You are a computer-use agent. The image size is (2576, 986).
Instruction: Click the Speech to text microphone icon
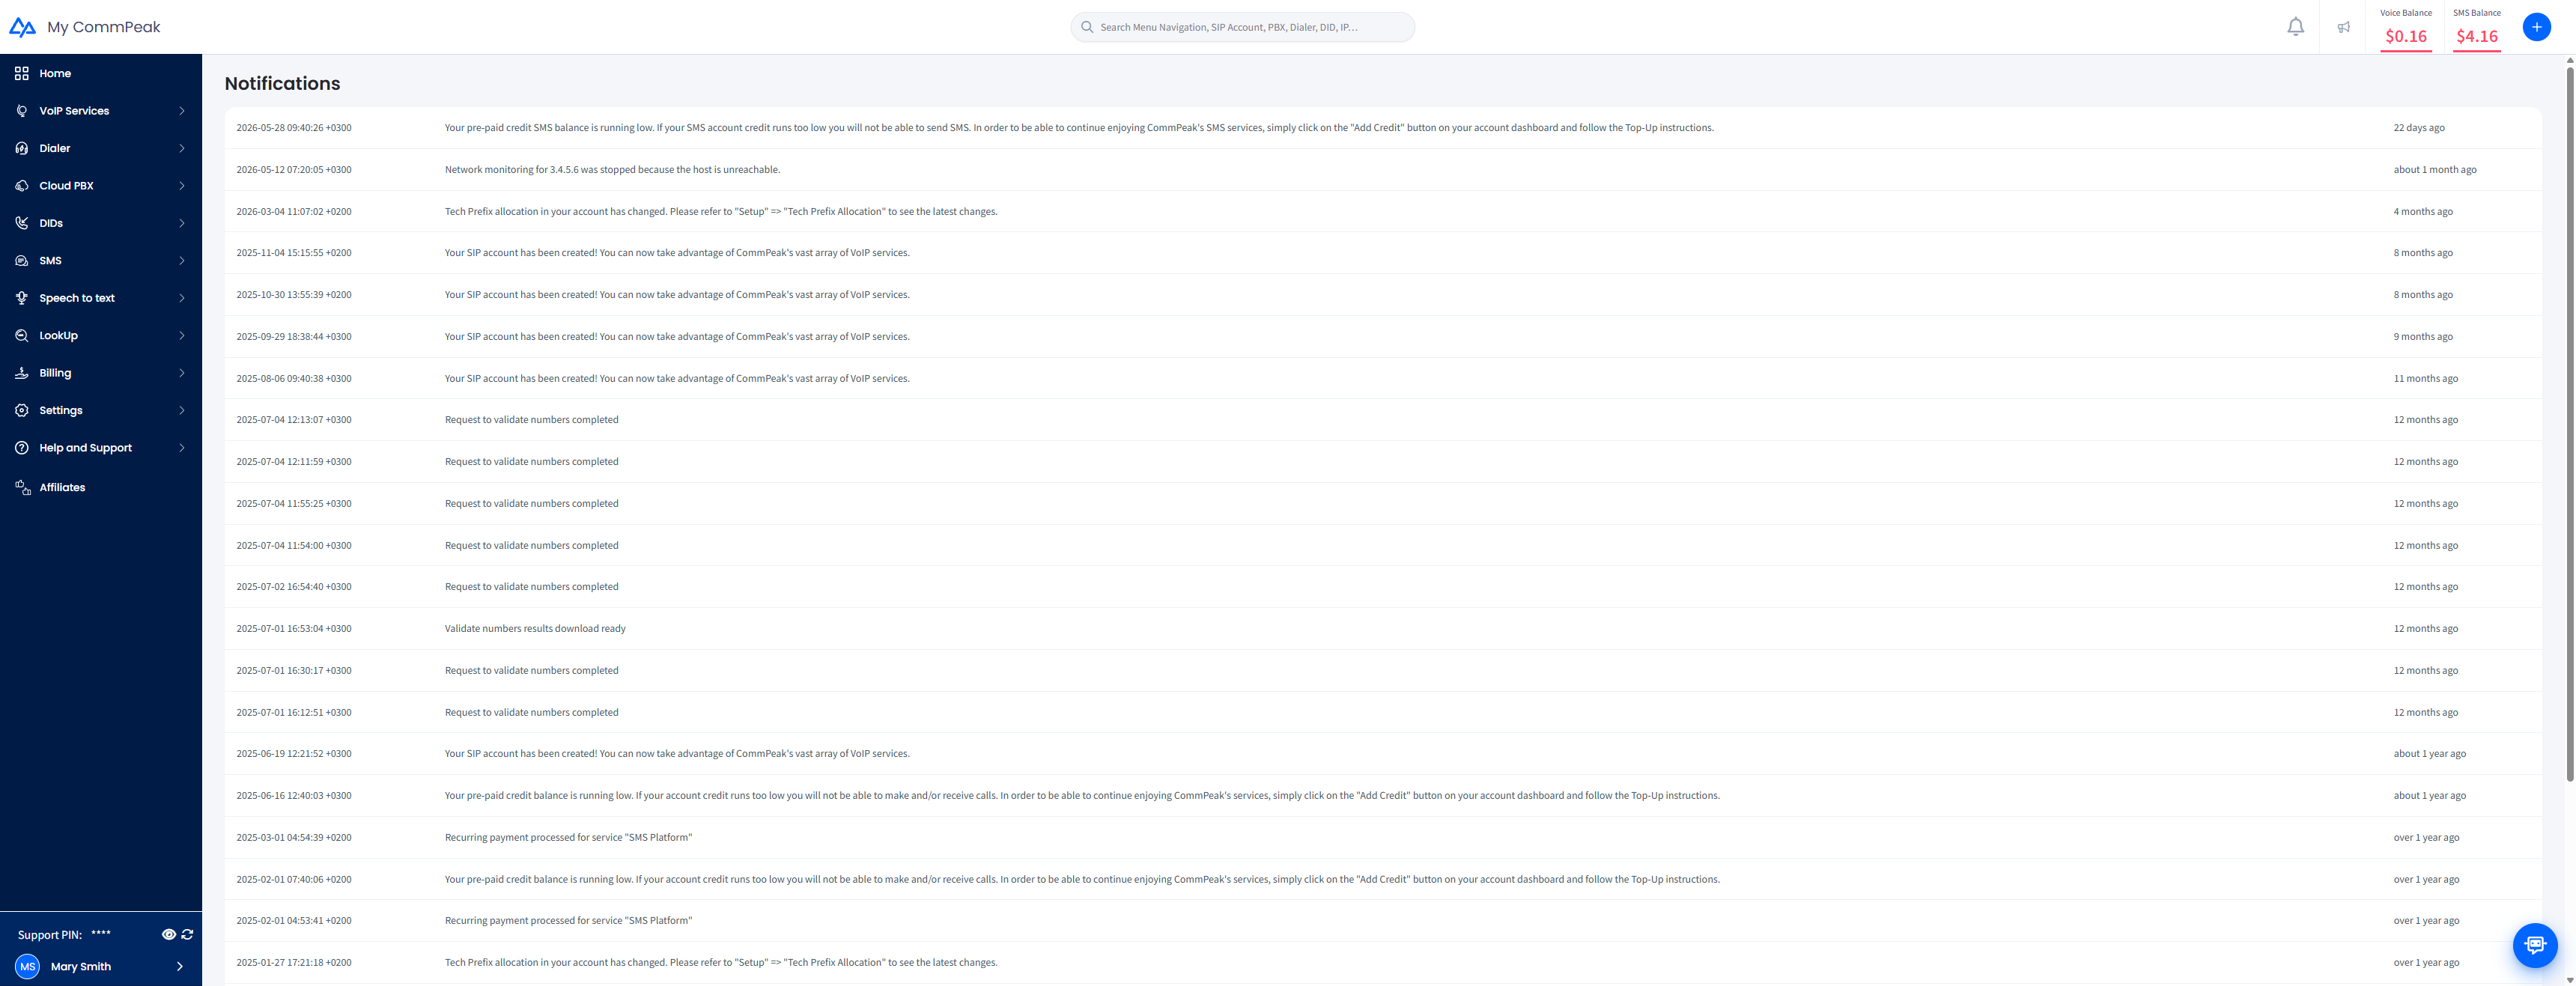[x=22, y=298]
